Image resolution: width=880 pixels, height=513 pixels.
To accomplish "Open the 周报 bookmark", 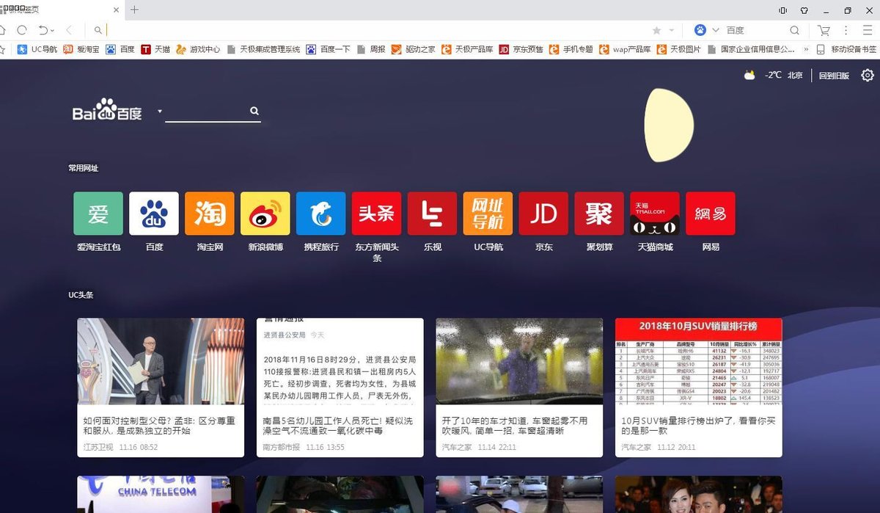I will (x=371, y=49).
